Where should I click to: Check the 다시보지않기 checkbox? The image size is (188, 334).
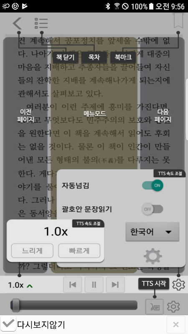[8, 324]
